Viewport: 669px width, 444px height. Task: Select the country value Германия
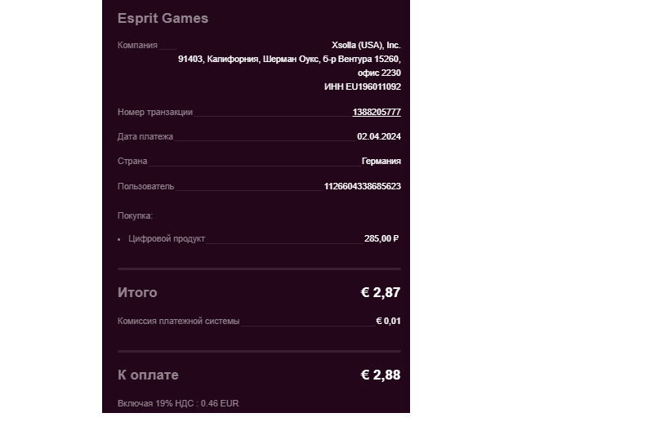pyautogui.click(x=381, y=161)
